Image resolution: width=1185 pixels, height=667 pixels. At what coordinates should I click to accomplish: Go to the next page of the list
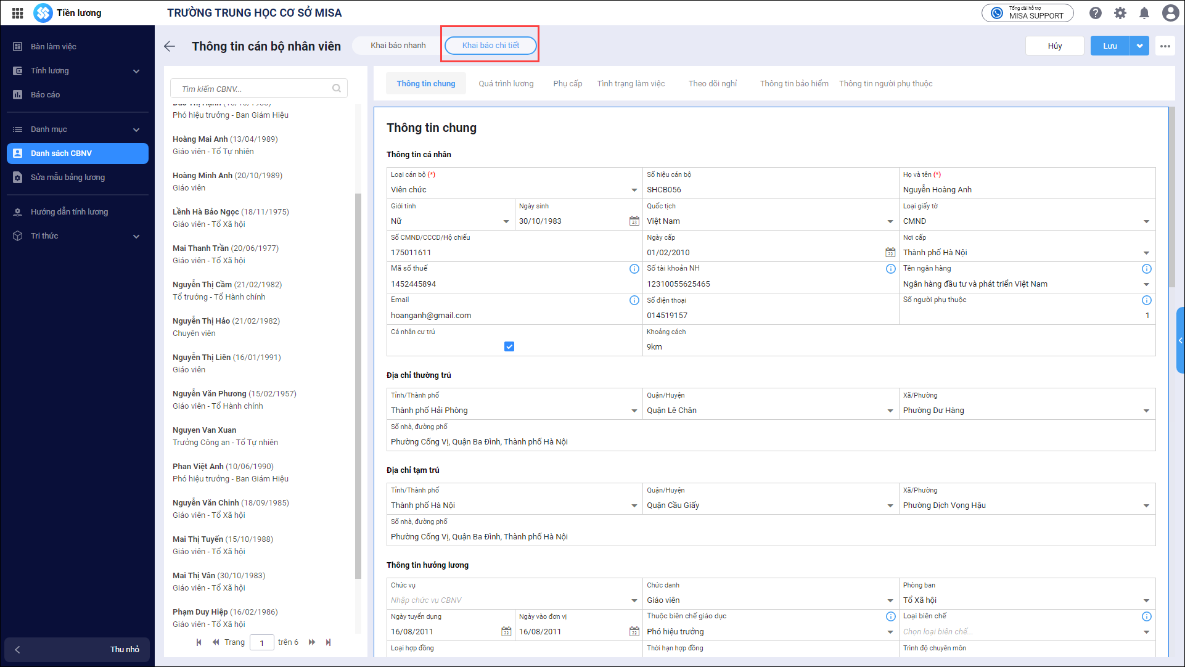(x=312, y=642)
